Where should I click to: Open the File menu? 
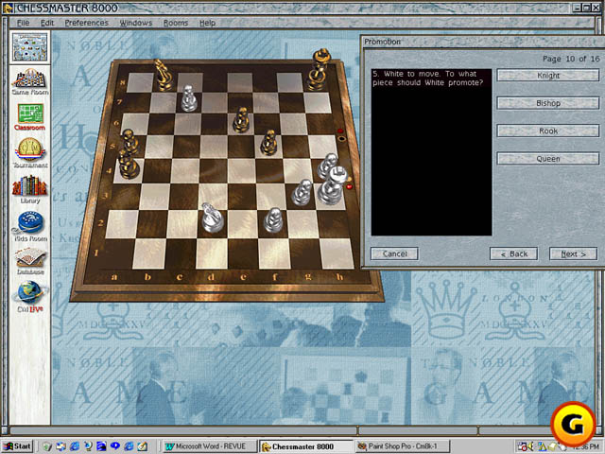coord(23,22)
